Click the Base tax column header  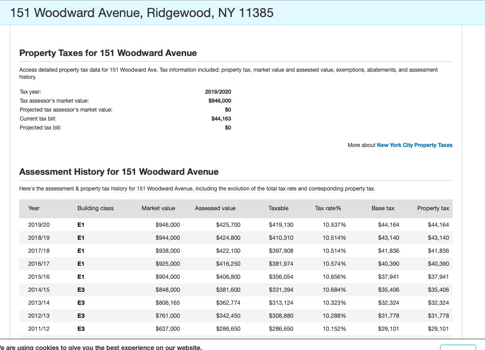383,208
